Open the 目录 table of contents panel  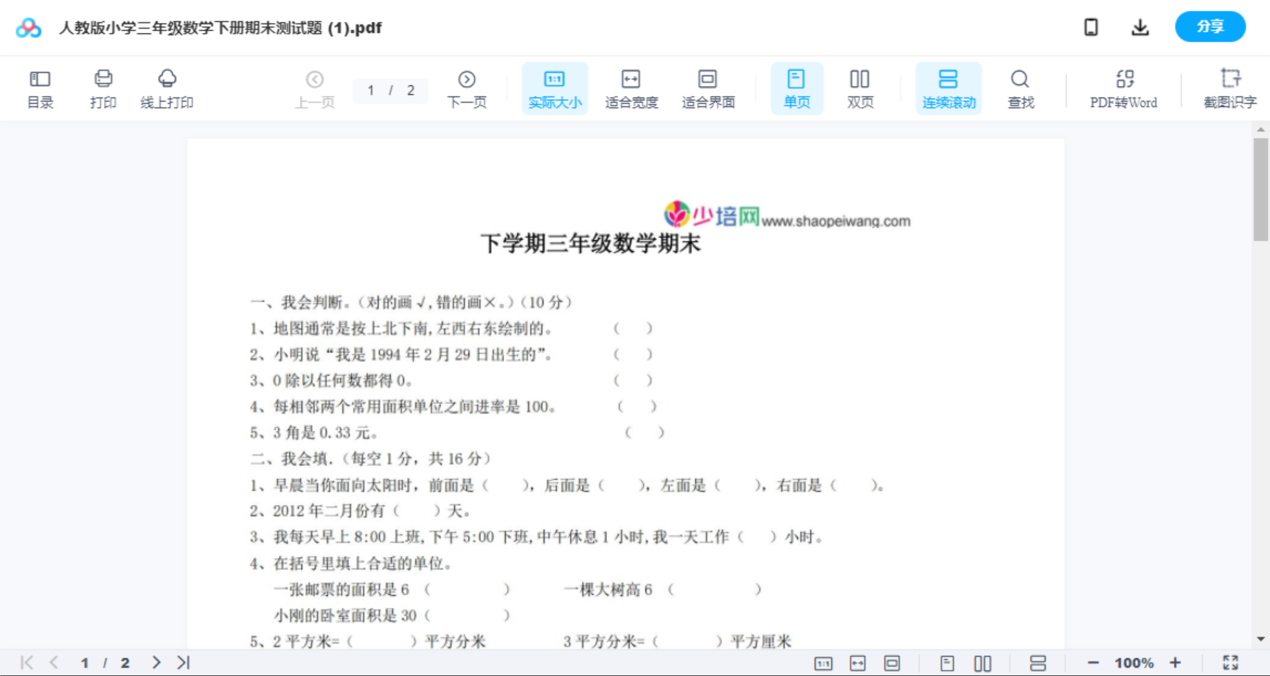[40, 88]
